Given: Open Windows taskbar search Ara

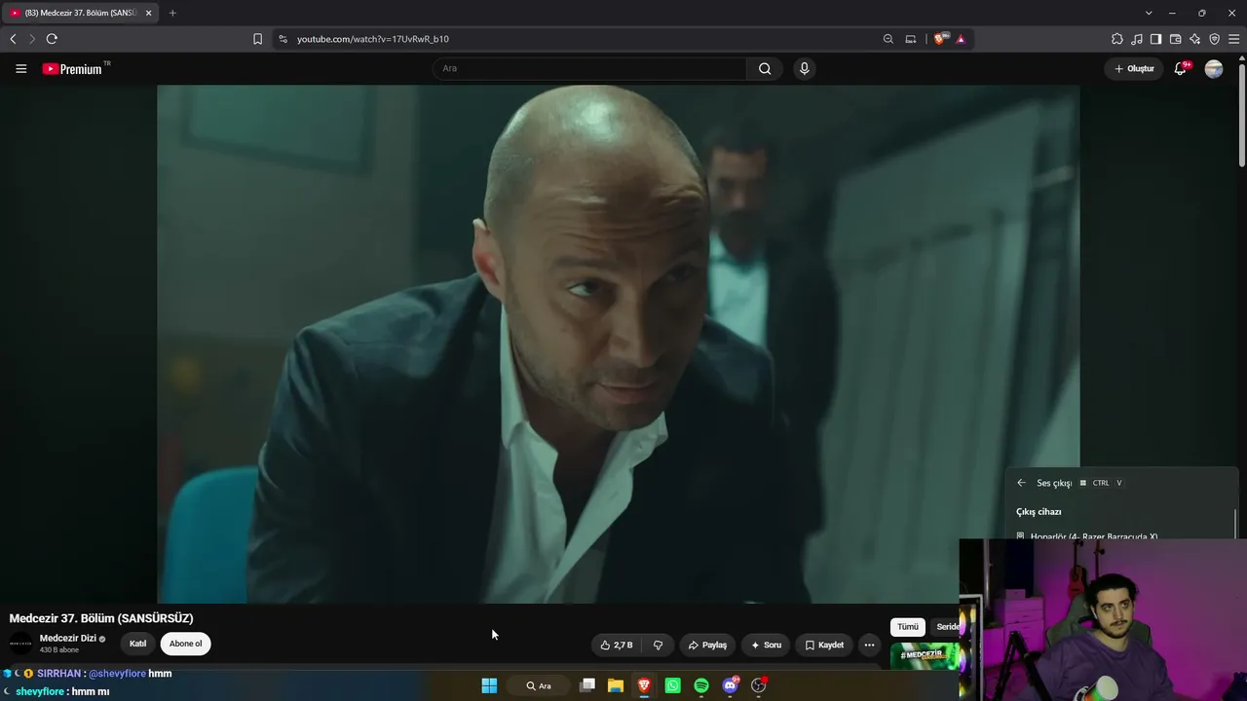Looking at the screenshot, I should tap(539, 685).
